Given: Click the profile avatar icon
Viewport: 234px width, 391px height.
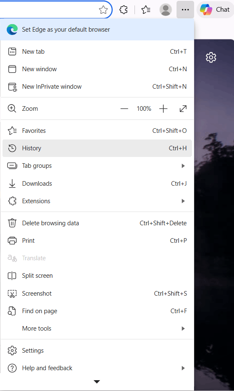Looking at the screenshot, I should point(165,10).
